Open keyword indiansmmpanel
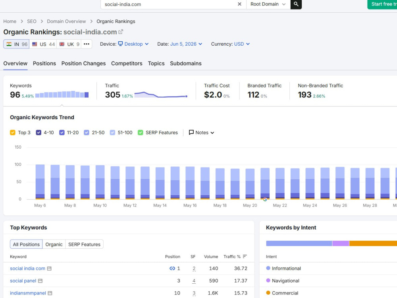Image resolution: width=397 pixels, height=298 pixels. (x=28, y=293)
